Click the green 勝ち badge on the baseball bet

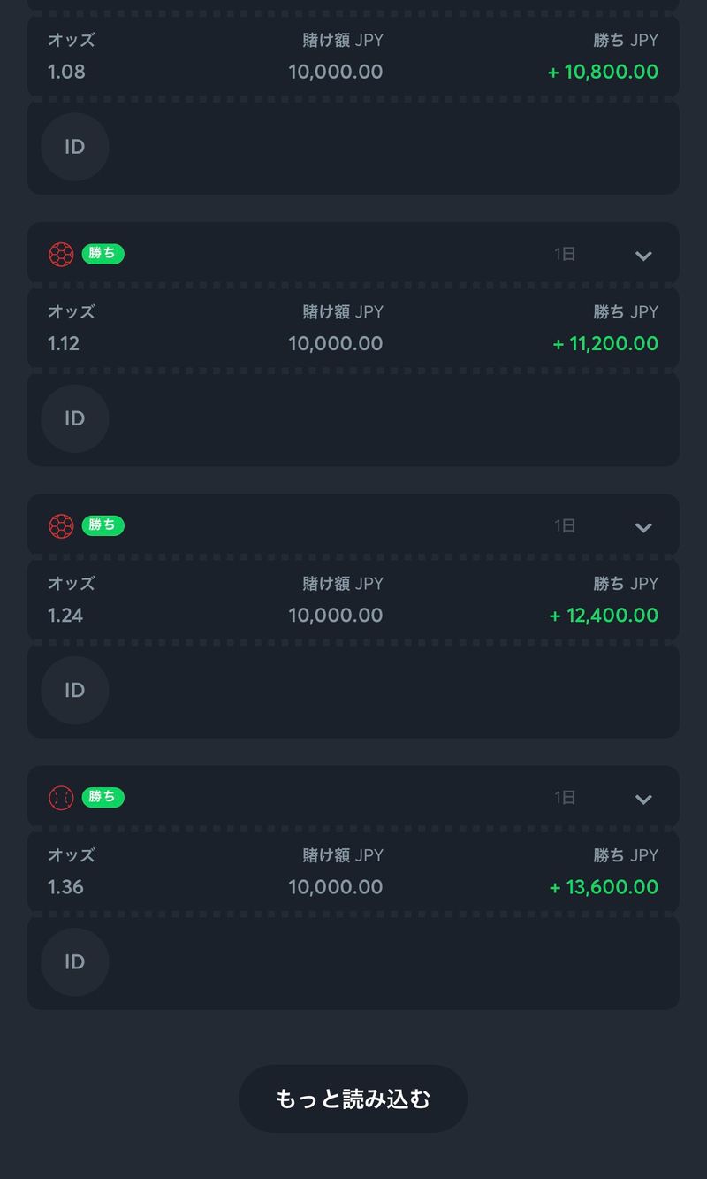[x=103, y=797]
